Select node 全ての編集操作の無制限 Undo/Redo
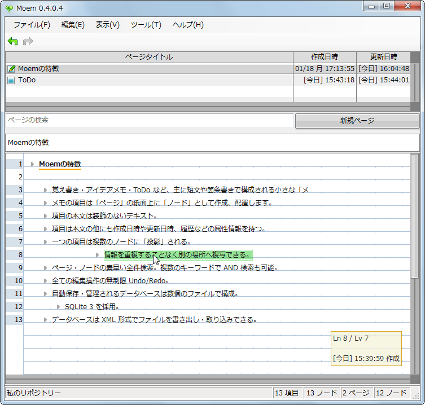 coord(110,281)
